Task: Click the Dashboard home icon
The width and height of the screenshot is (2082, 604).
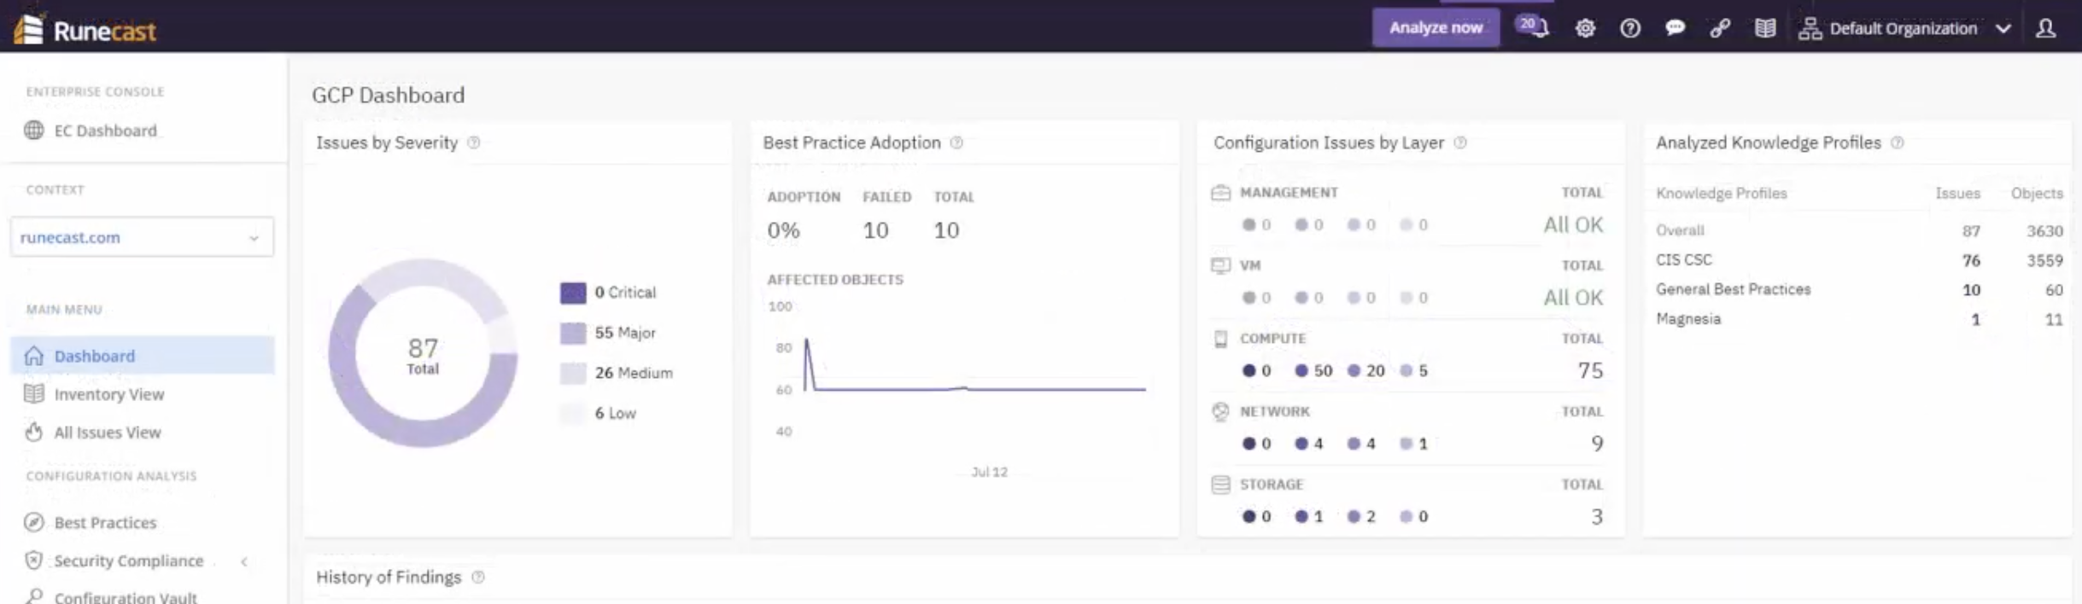Action: coord(33,356)
